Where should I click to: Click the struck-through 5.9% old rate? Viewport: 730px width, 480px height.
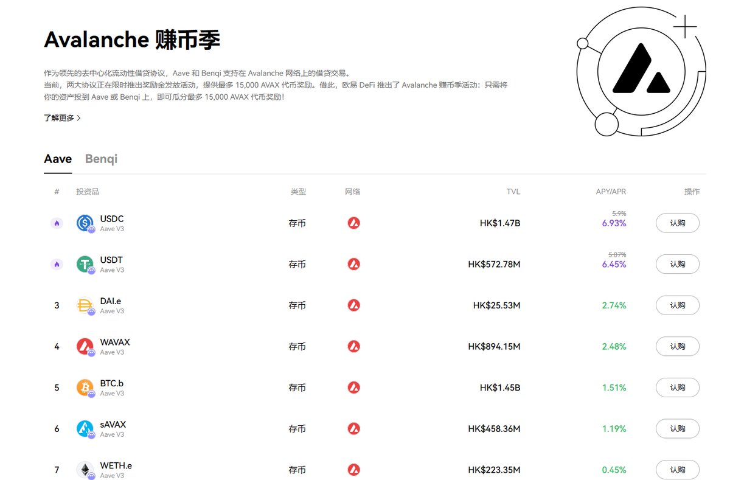pos(619,214)
